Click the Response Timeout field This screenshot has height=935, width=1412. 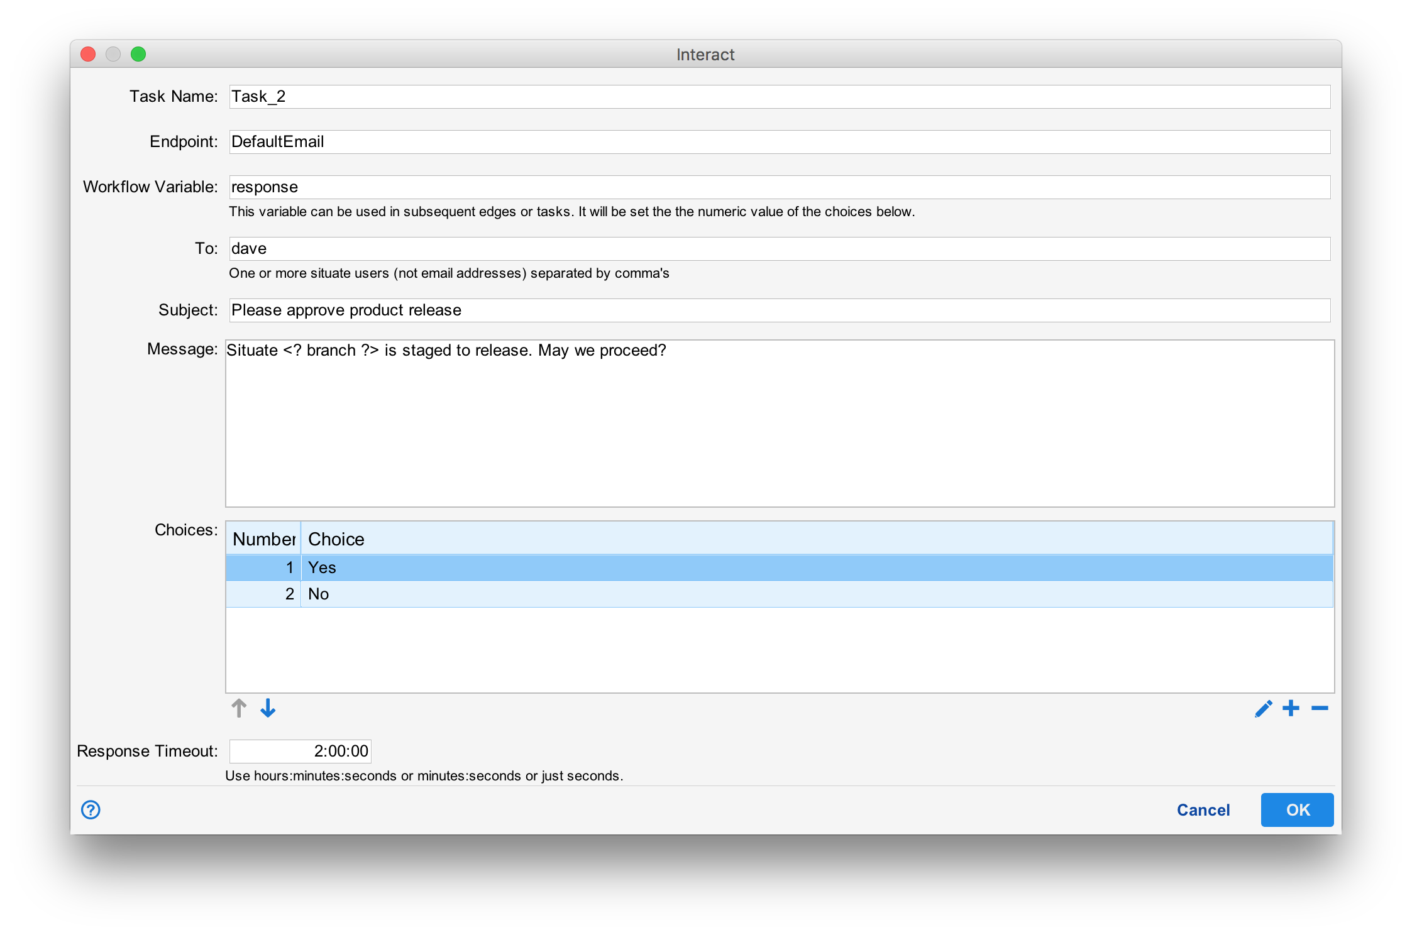point(300,751)
